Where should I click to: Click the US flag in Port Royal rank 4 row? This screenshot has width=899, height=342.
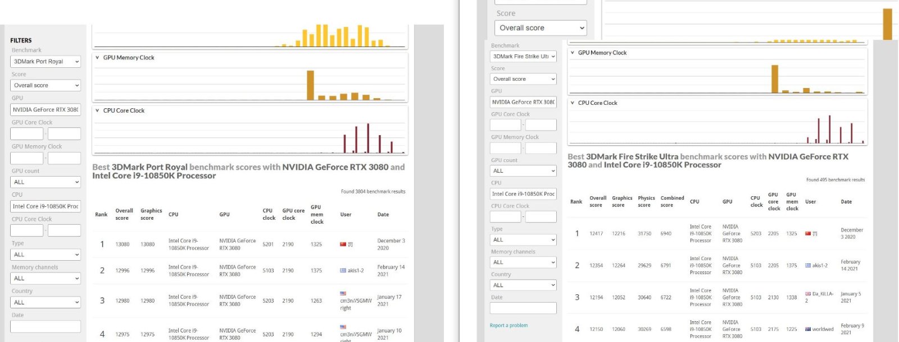tap(343, 327)
